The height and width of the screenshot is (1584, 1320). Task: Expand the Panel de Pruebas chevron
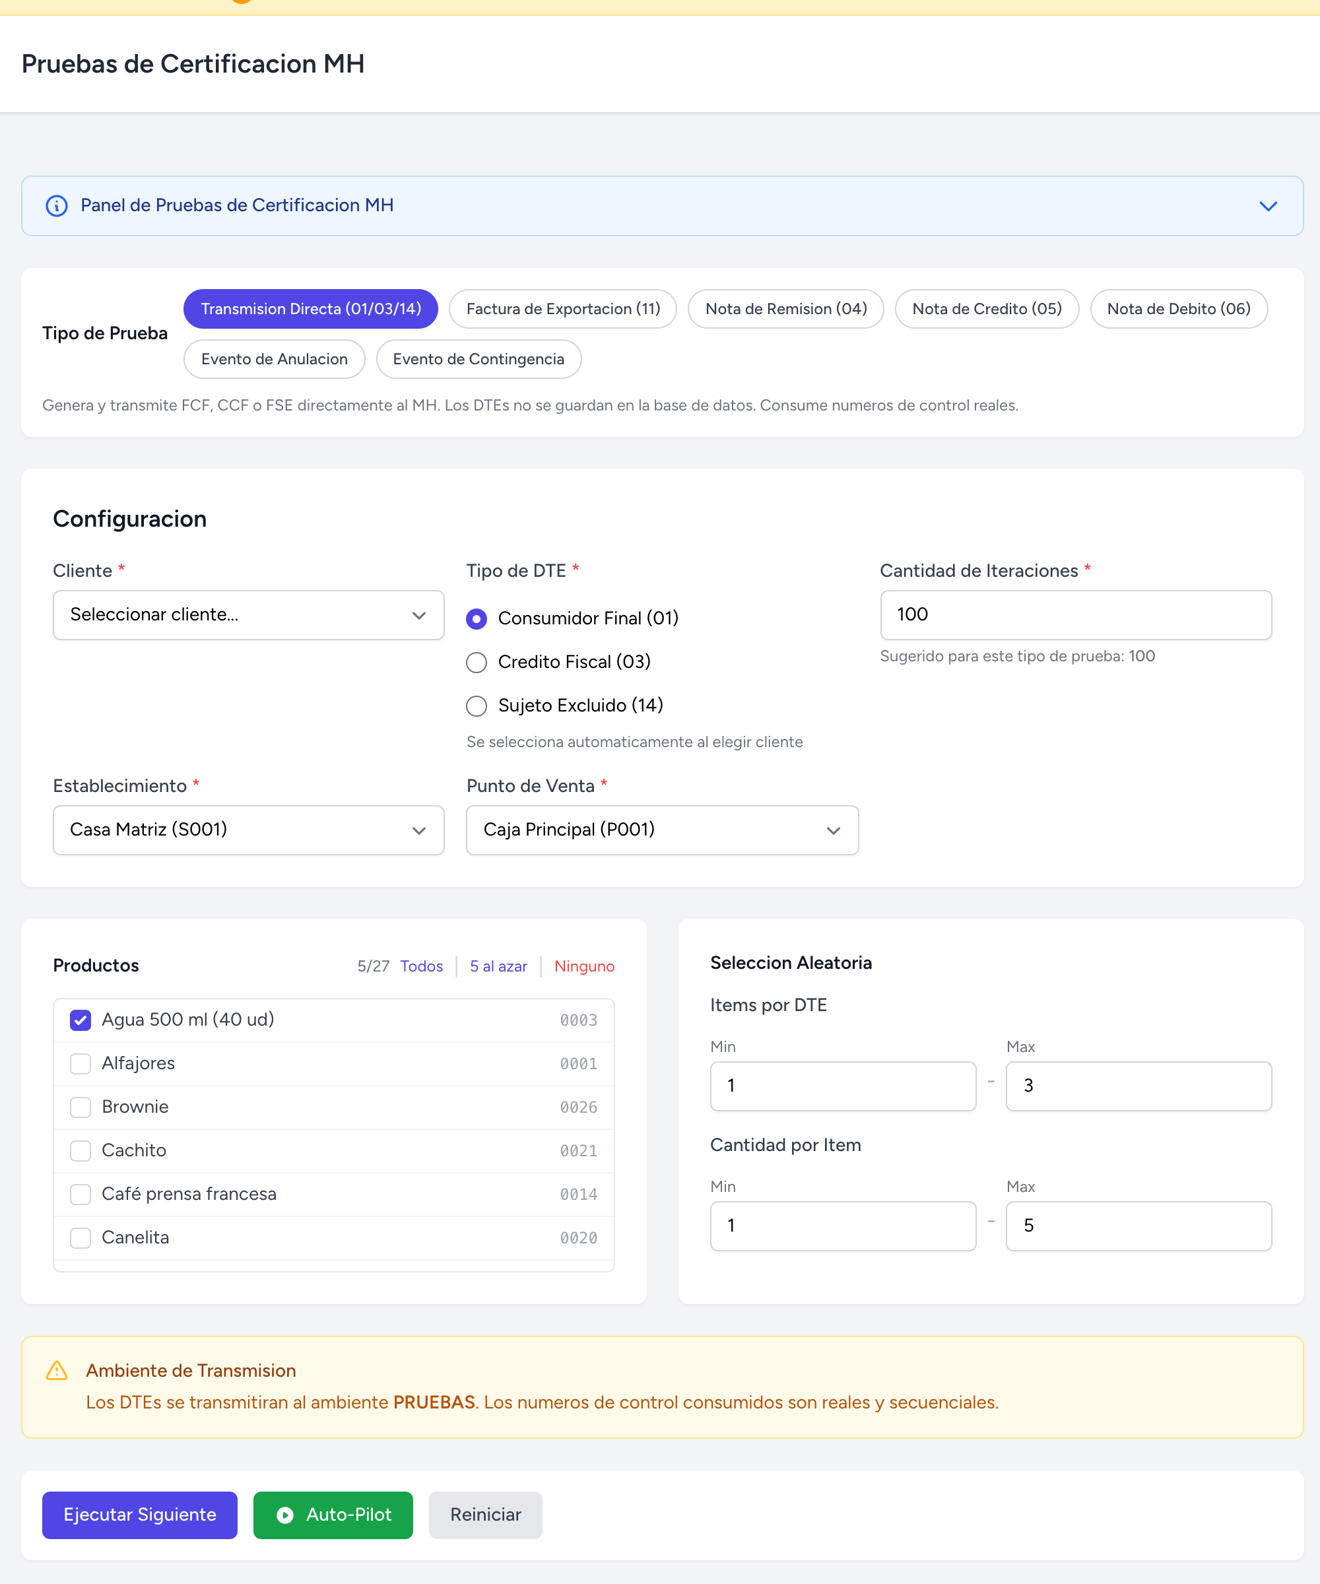pos(1268,206)
